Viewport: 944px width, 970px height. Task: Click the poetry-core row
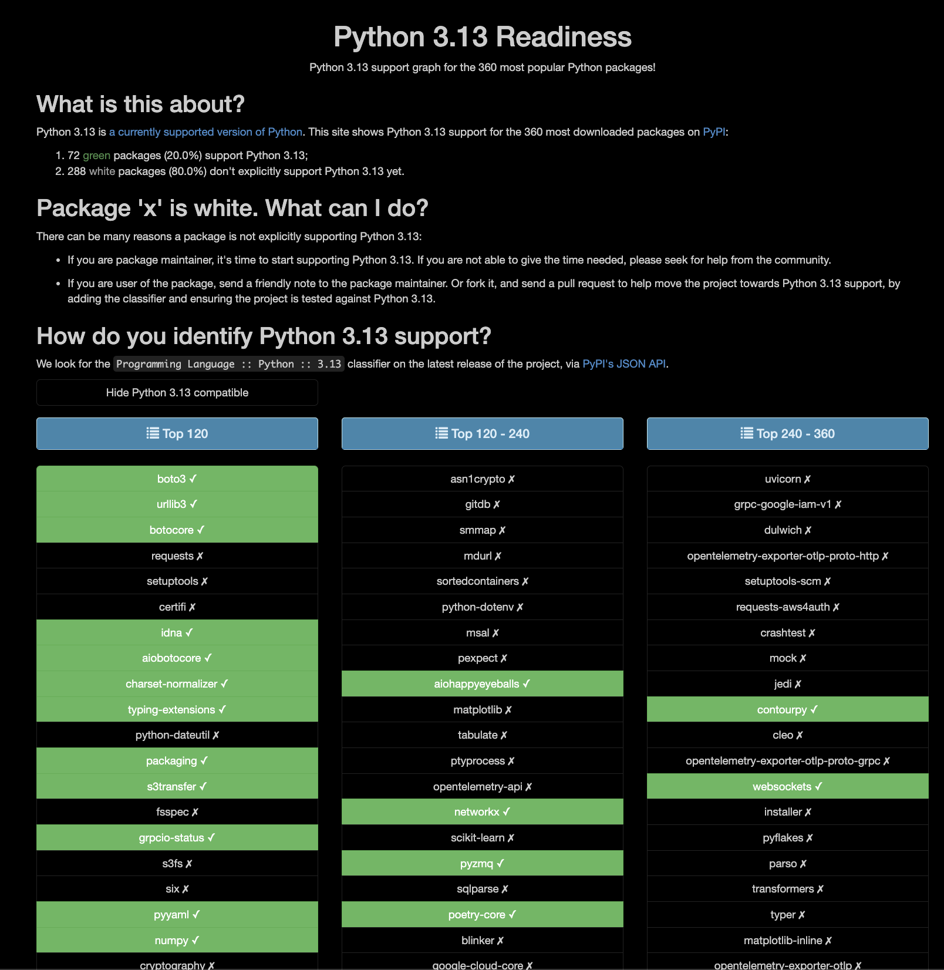coord(483,915)
